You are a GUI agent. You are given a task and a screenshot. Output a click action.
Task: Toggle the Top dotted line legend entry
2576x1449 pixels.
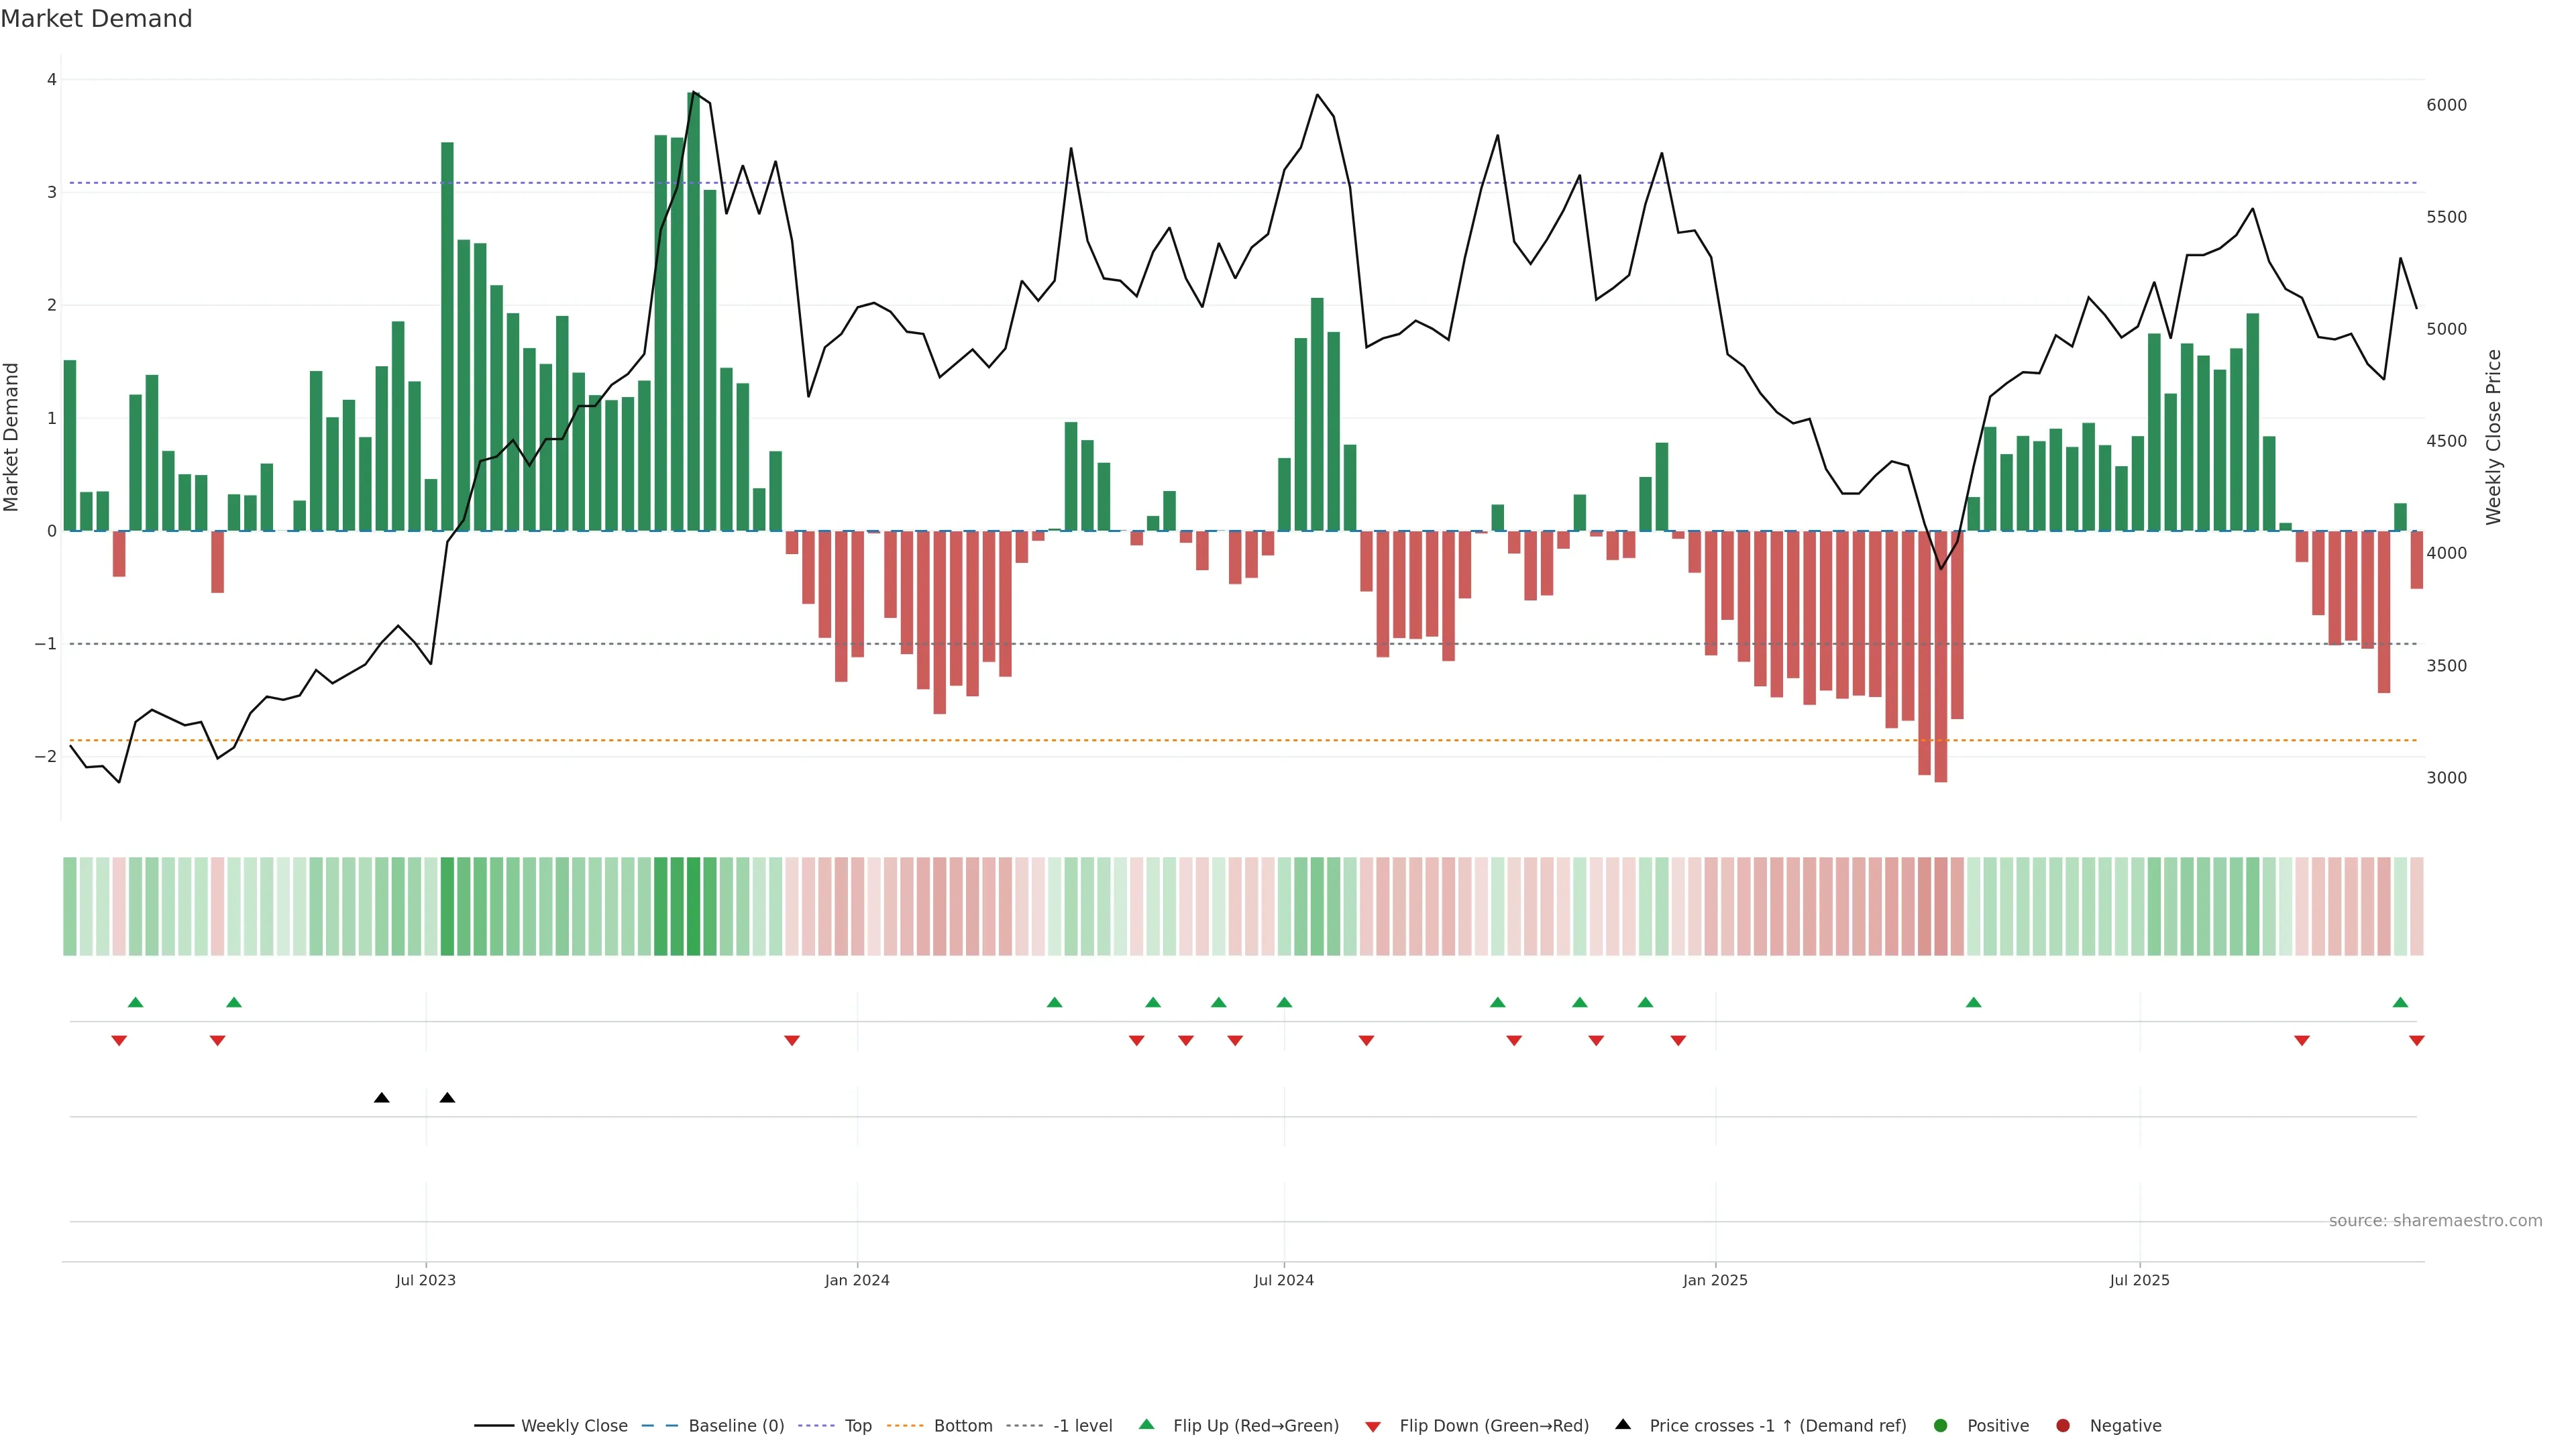(857, 1426)
